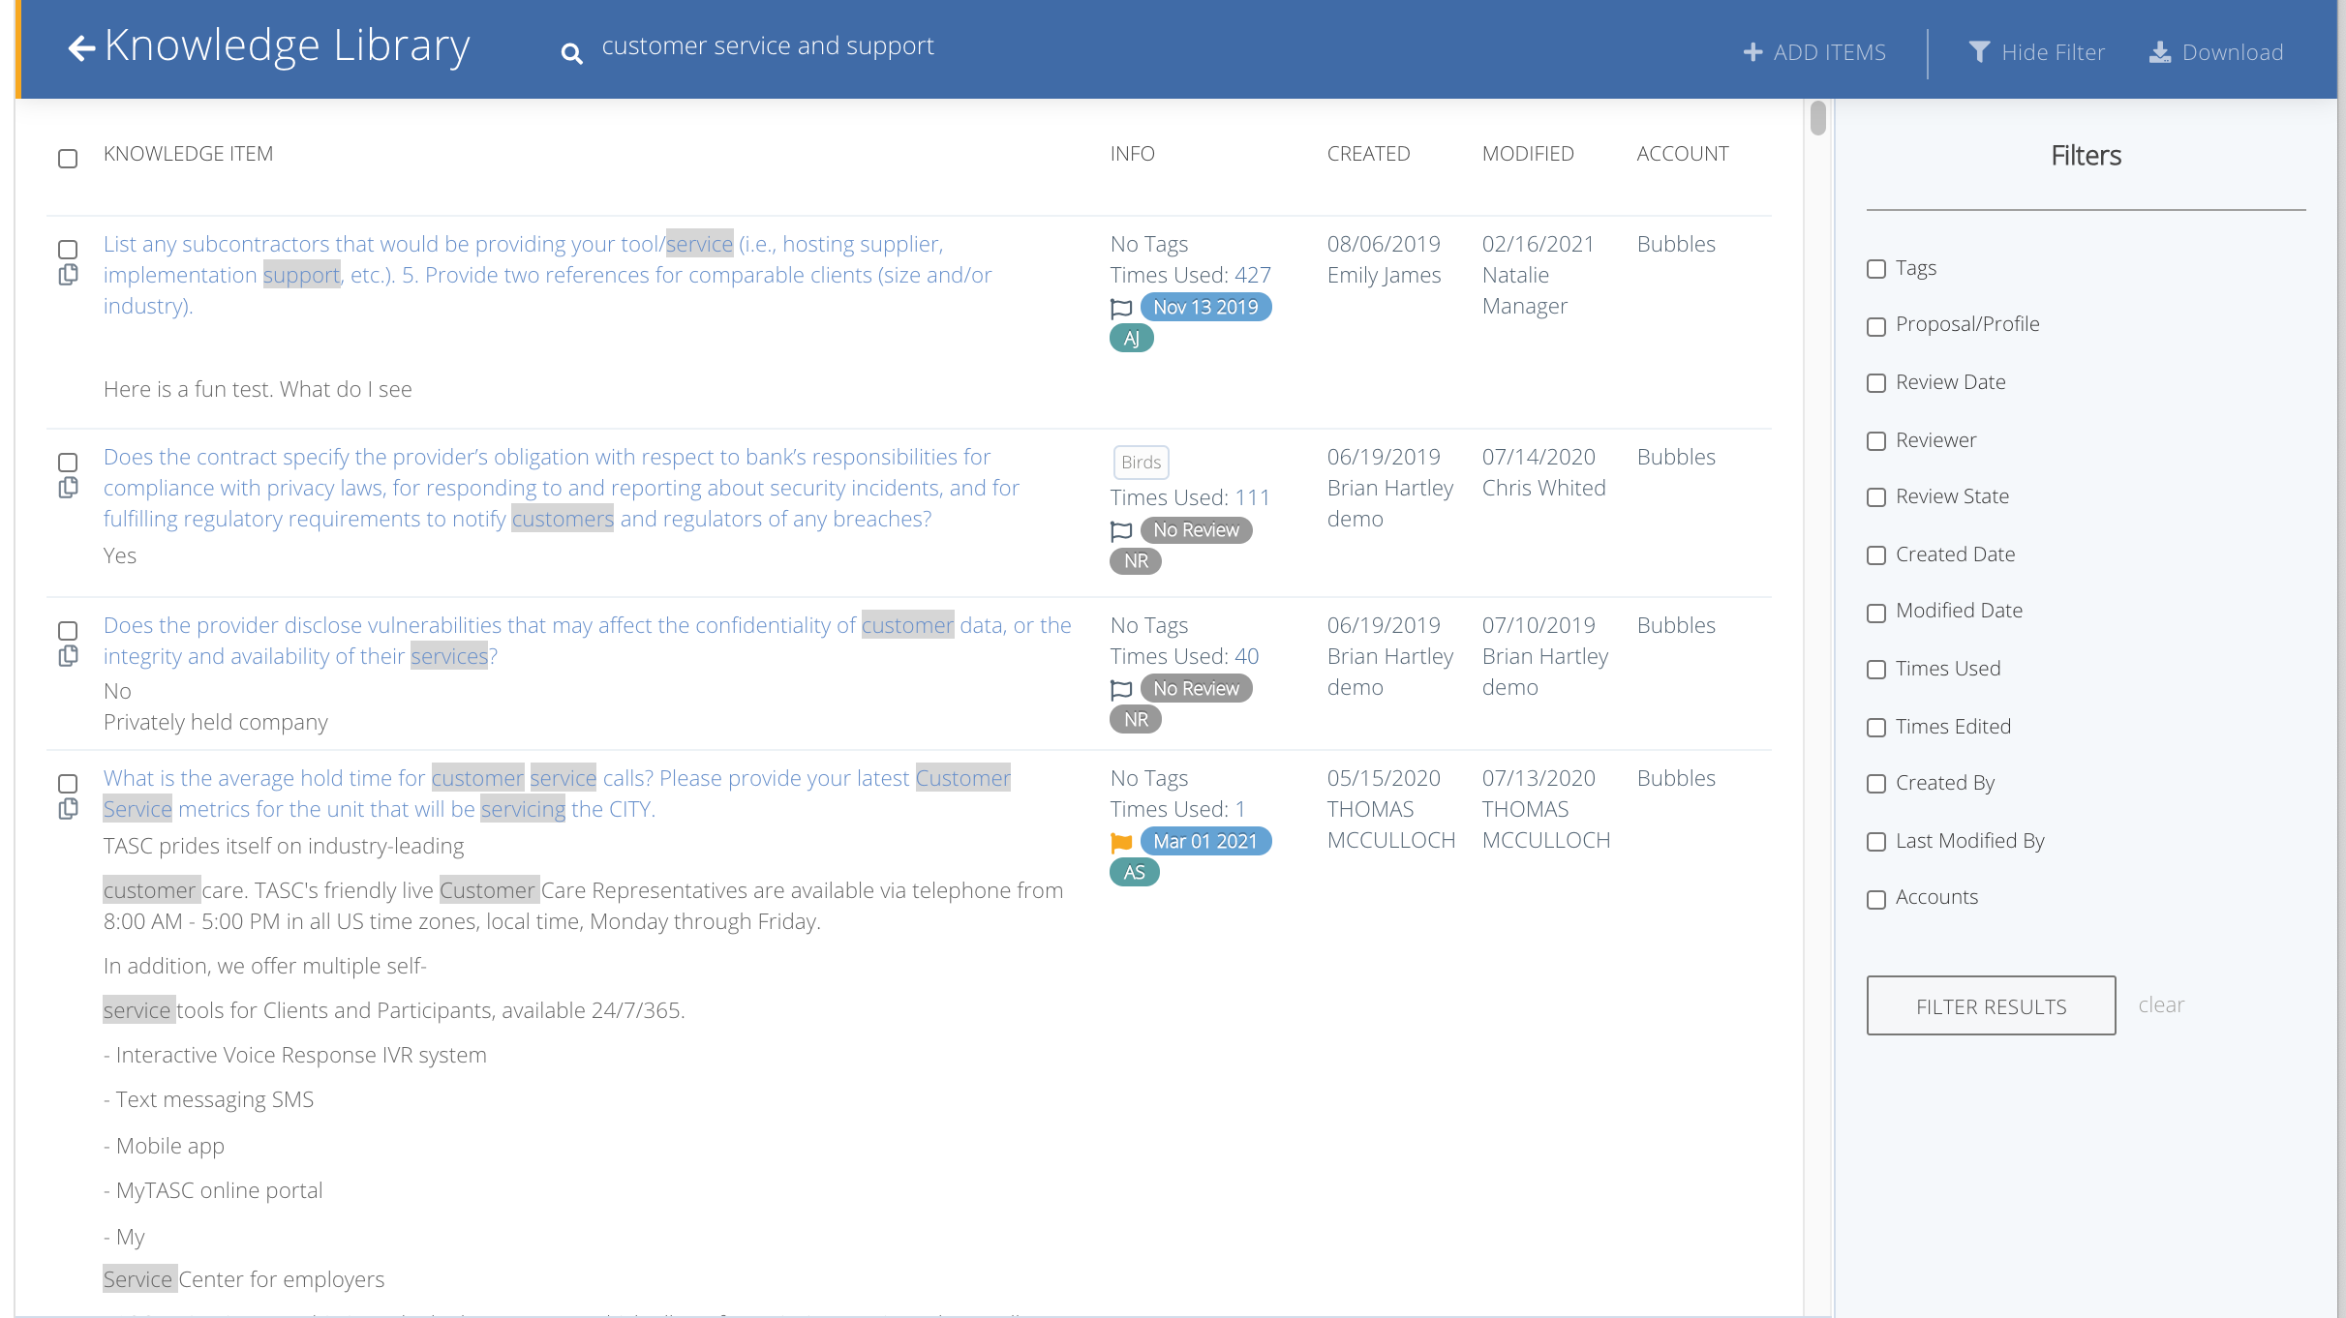2346x1318 pixels.
Task: Click the orange flag on TASC item
Action: tap(1121, 842)
